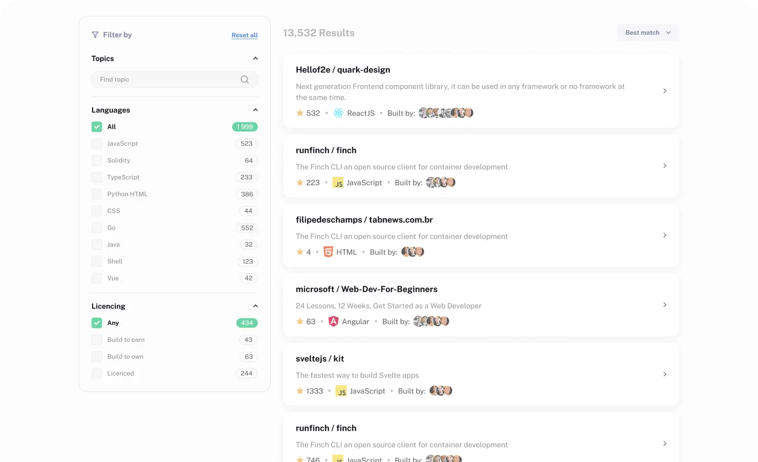Check the CSS language filter

[97, 211]
